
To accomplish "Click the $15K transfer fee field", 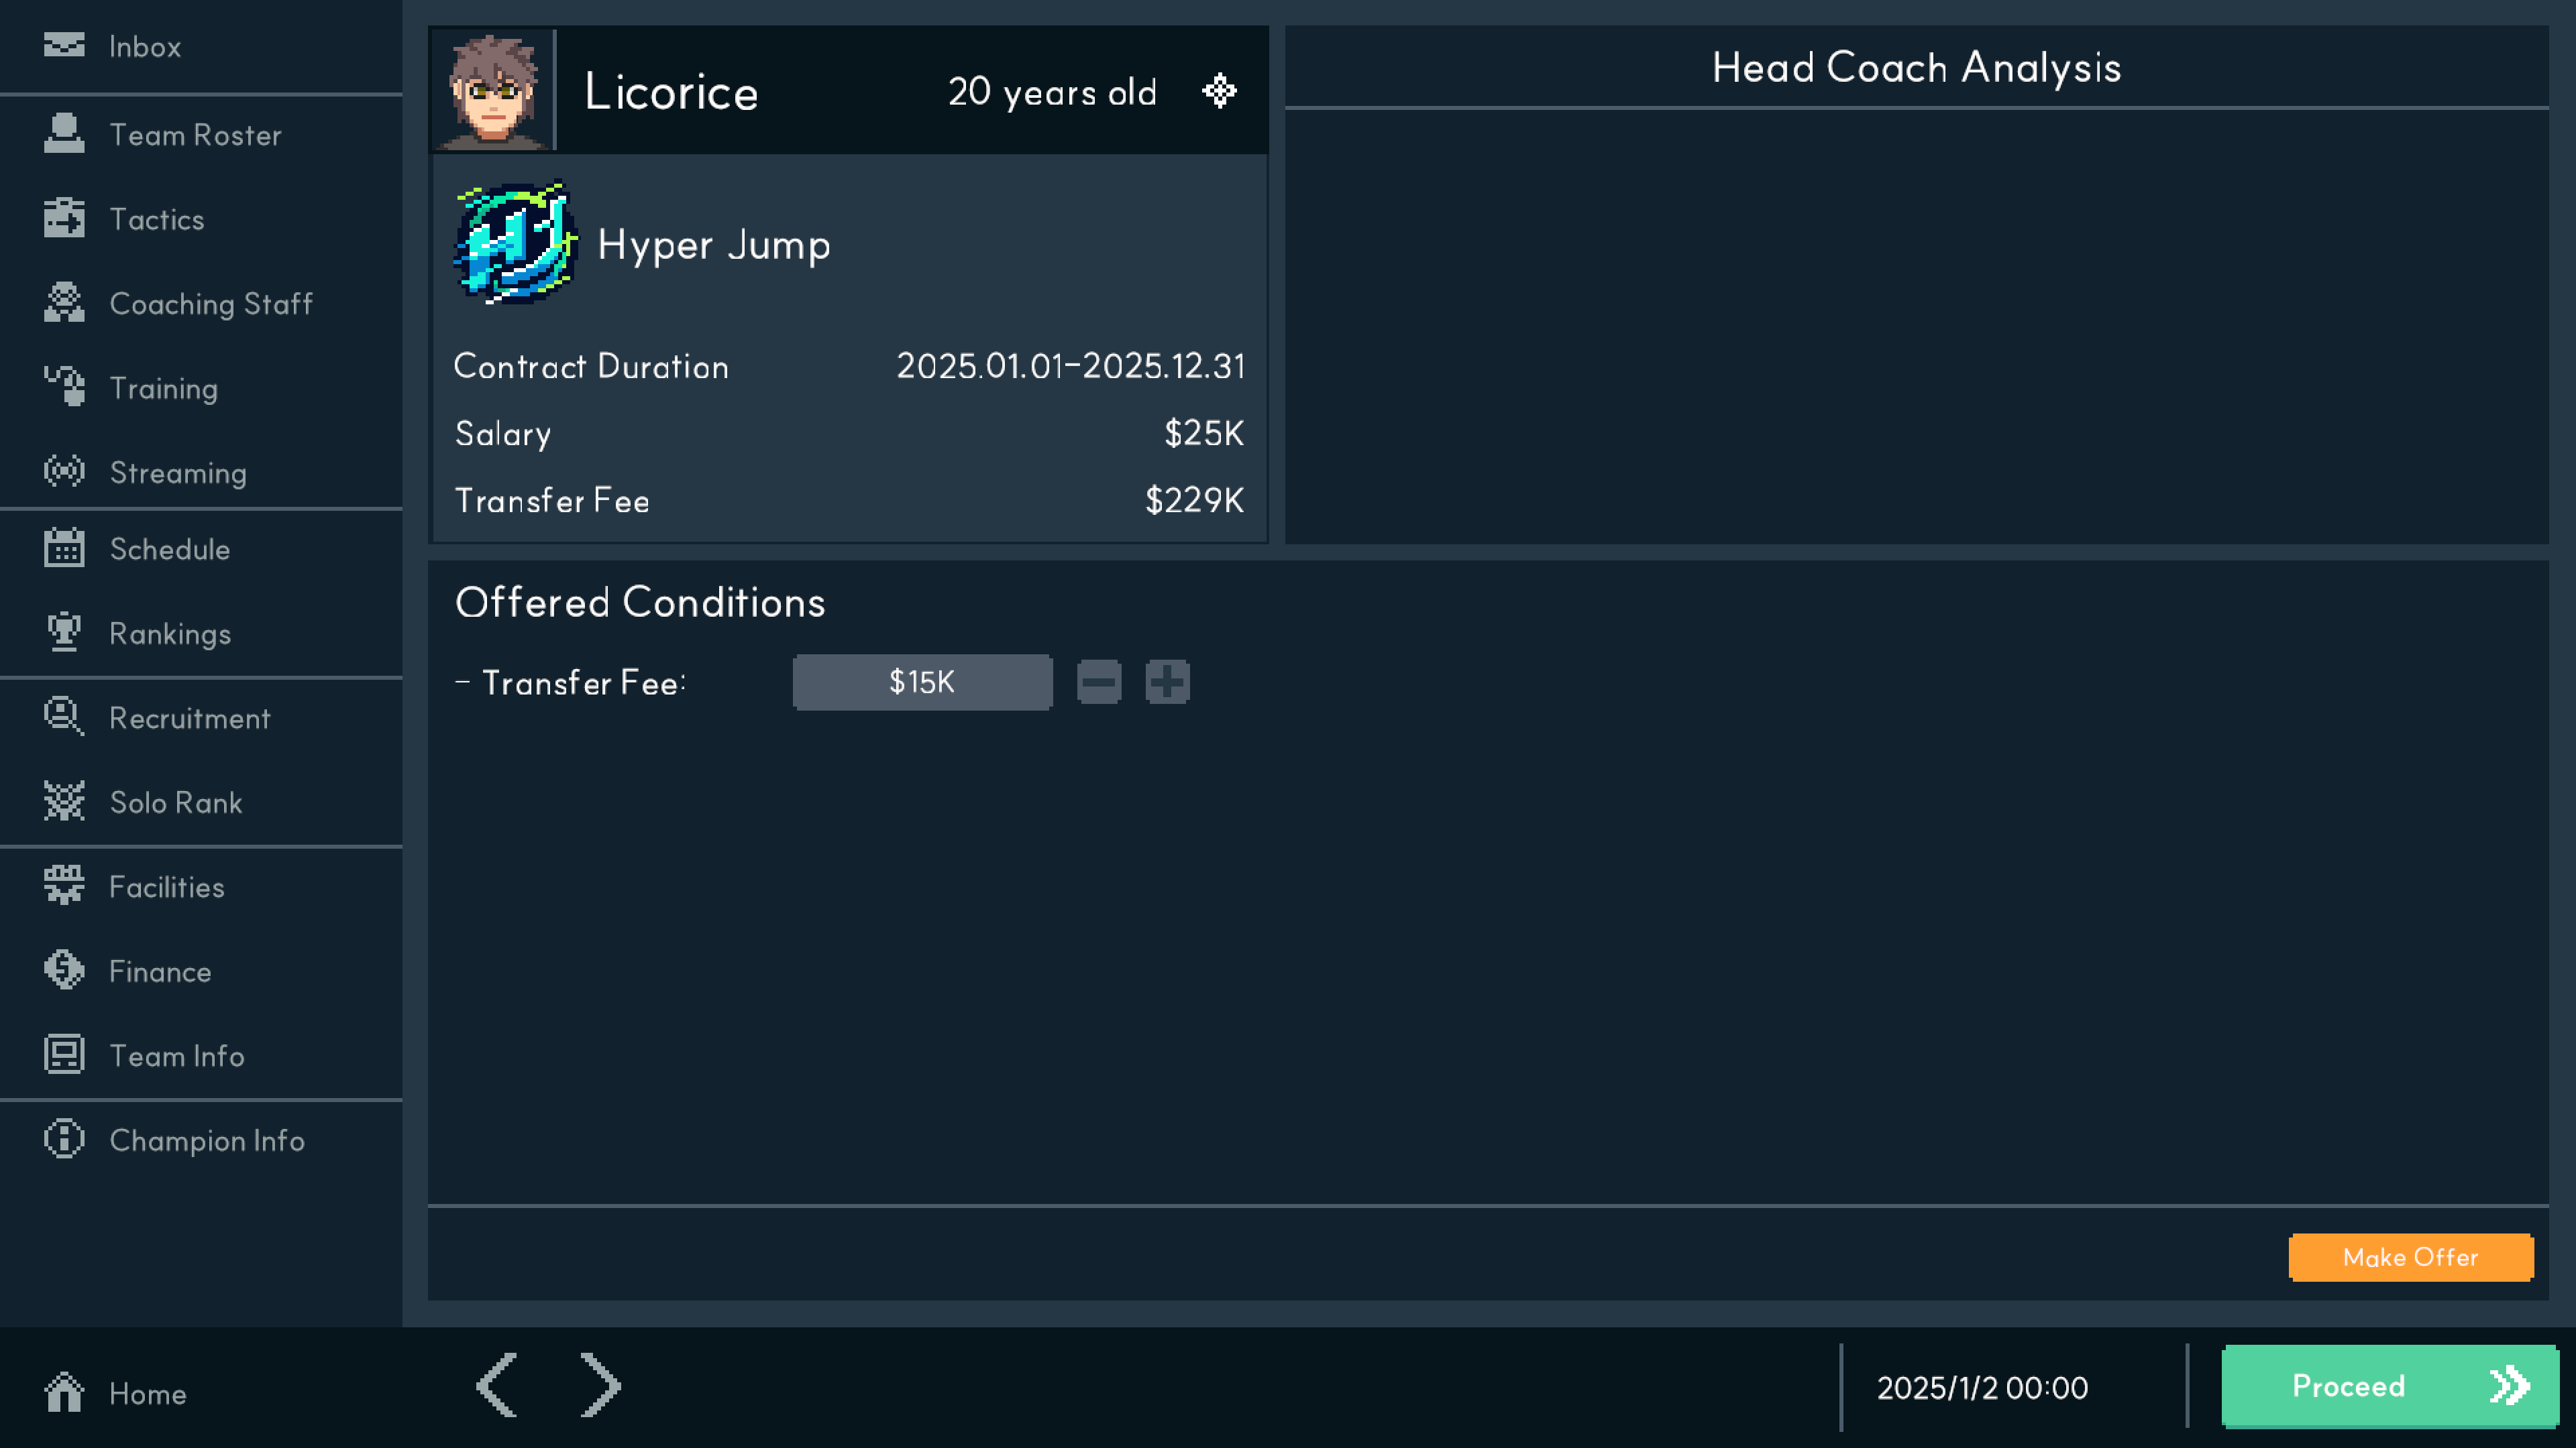I will [x=921, y=682].
